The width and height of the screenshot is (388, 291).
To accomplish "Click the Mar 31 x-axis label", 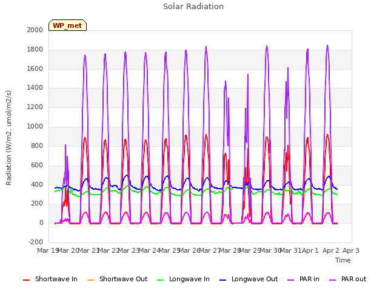I will tap(291, 250).
